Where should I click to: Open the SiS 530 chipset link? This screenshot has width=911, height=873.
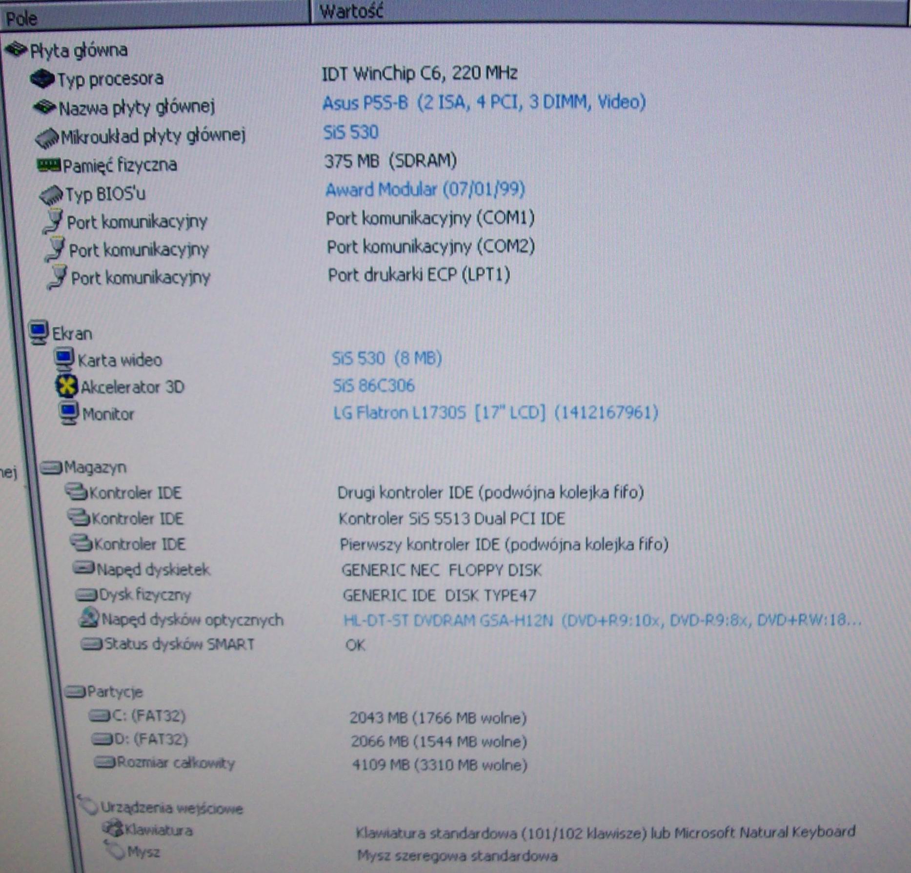point(351,132)
